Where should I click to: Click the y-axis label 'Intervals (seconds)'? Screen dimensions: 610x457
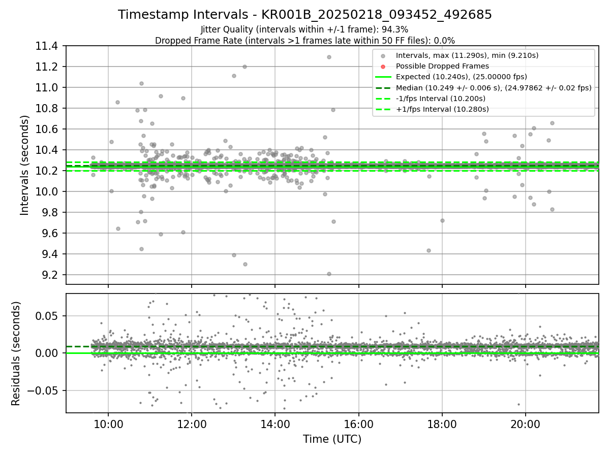click(24, 165)
